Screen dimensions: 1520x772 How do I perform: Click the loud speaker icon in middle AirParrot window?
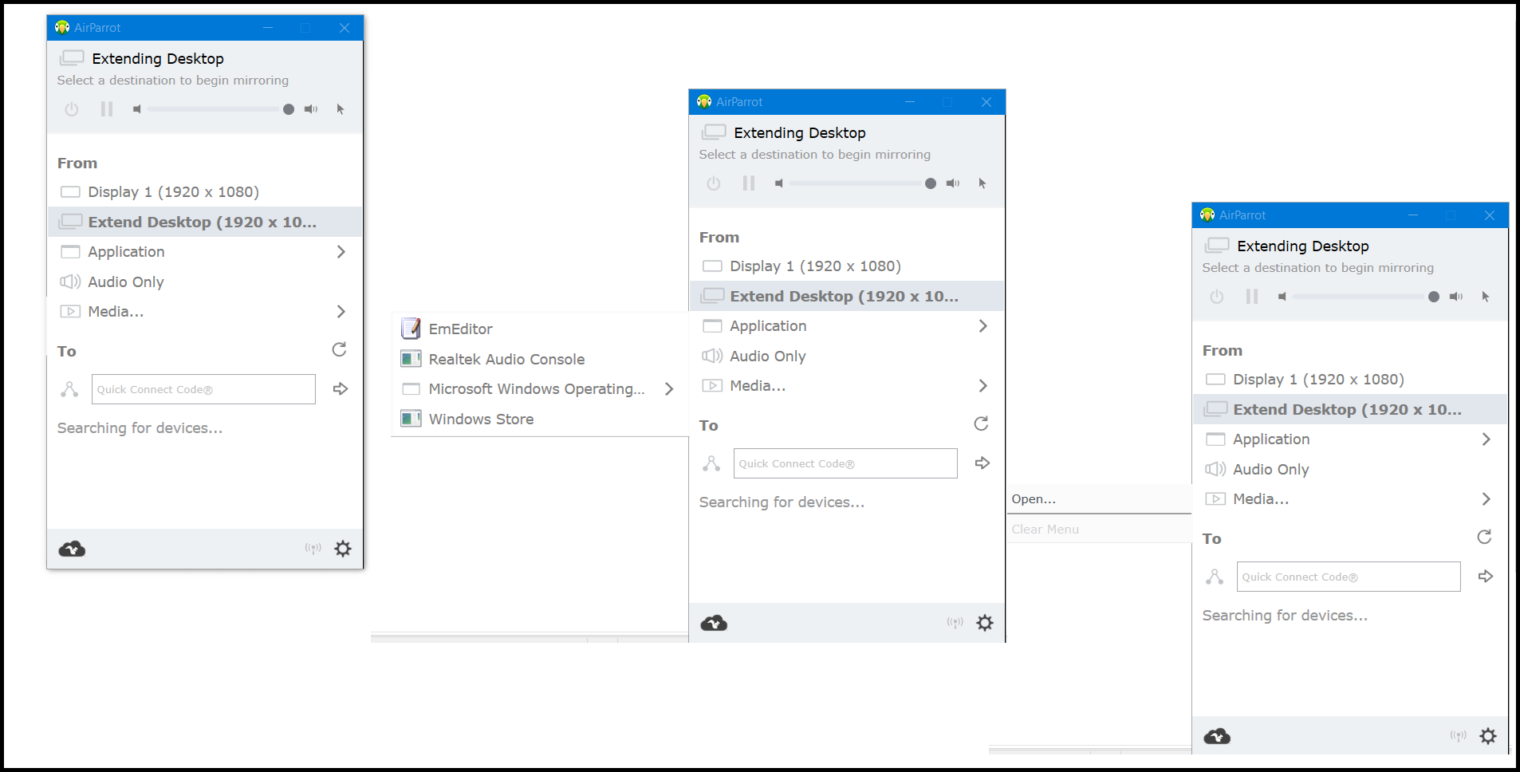click(953, 183)
